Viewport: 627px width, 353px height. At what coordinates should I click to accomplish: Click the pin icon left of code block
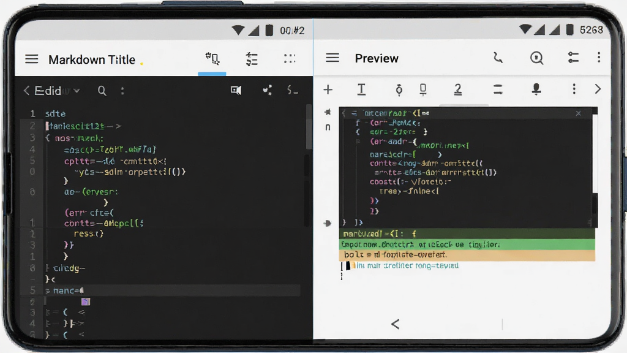click(328, 112)
